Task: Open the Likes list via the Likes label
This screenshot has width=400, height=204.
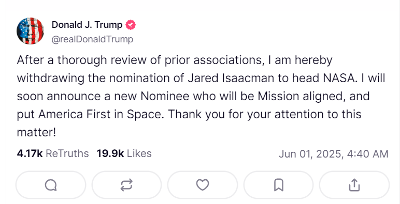Action: tap(139, 153)
